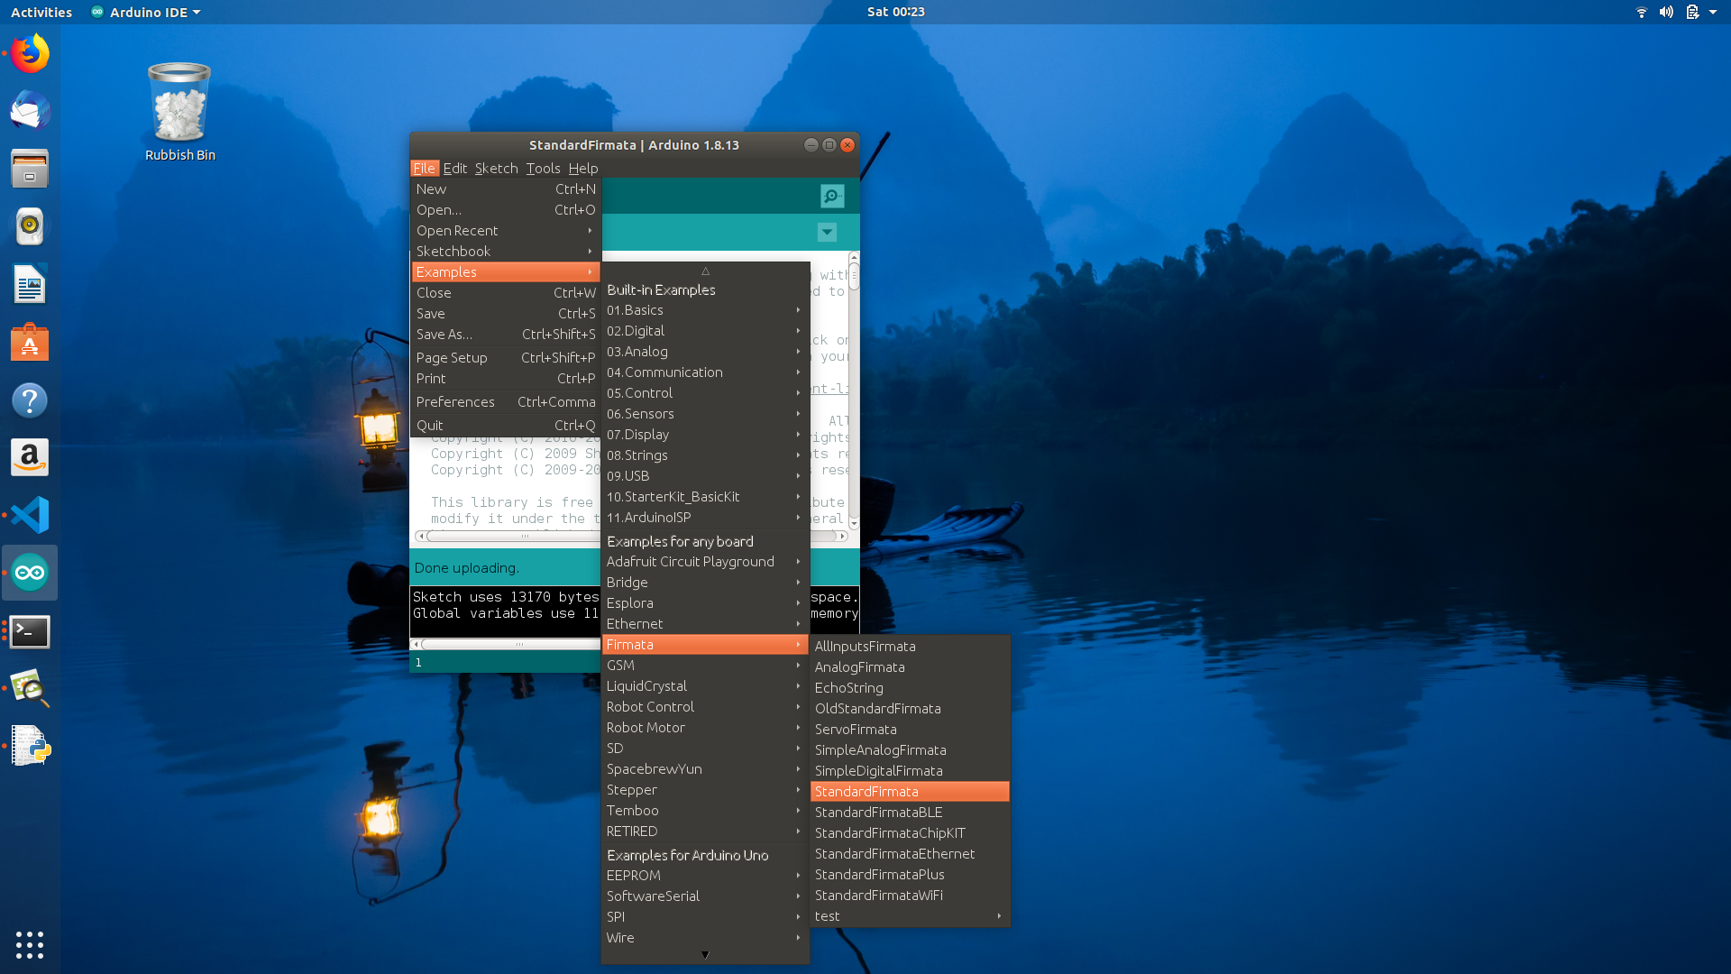This screenshot has width=1731, height=974.
Task: Open the AllInputsFirmata example
Action: pos(910,646)
